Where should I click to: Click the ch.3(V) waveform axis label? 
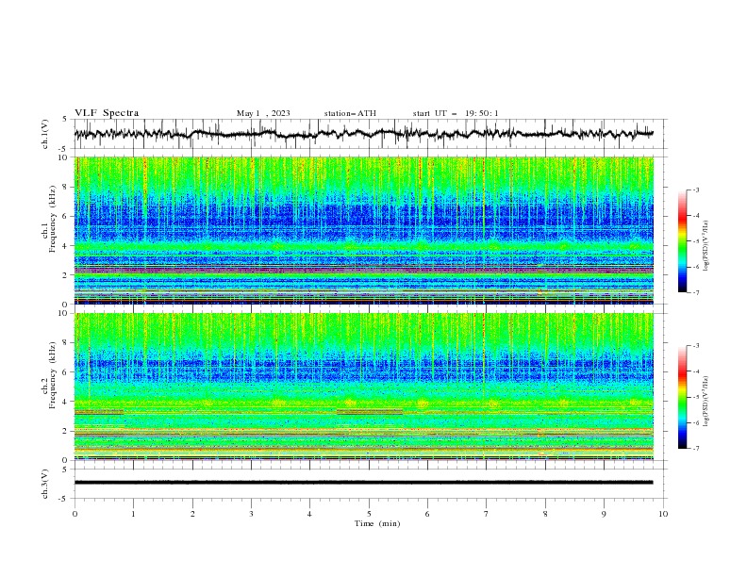click(x=45, y=484)
